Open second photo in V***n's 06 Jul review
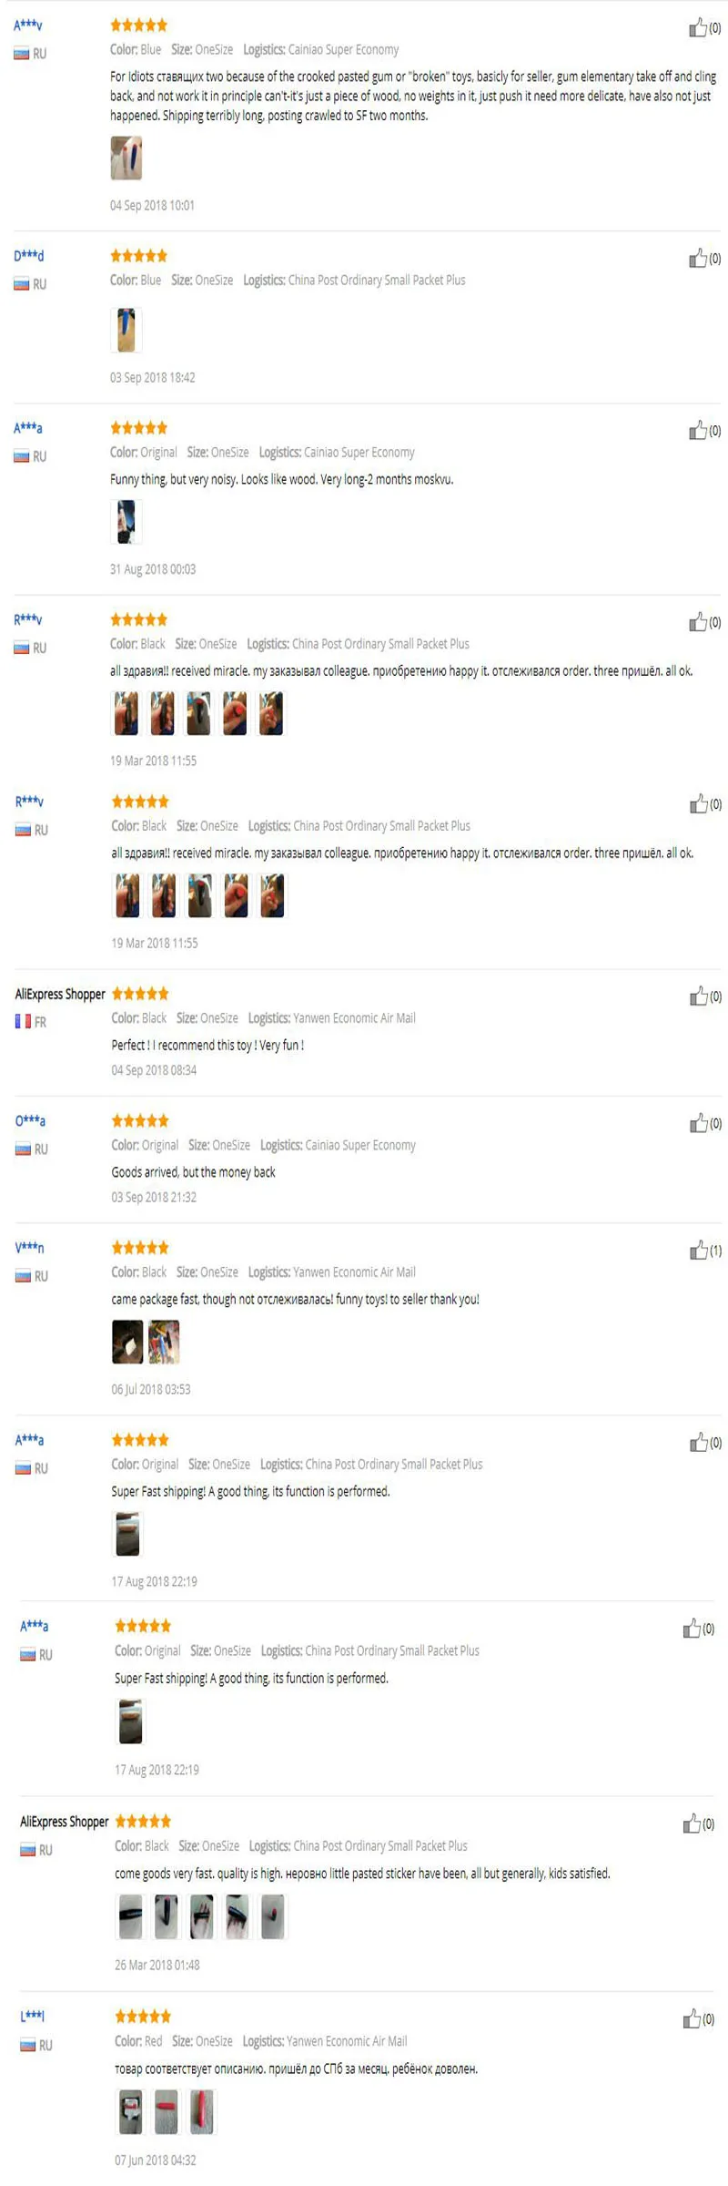The height and width of the screenshot is (2186, 728). coord(164,1342)
